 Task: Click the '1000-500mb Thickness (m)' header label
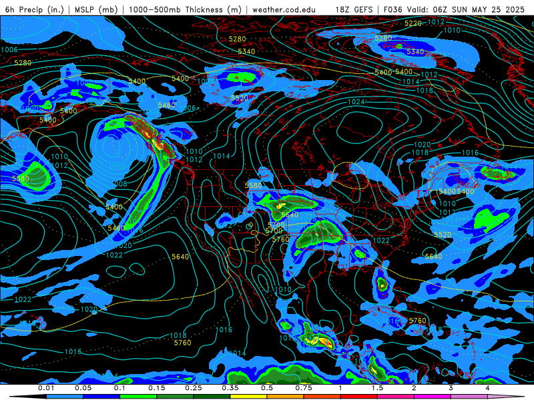185,9
